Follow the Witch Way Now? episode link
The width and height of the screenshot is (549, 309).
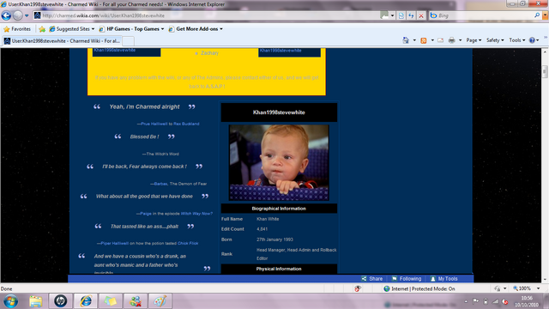(x=196, y=214)
